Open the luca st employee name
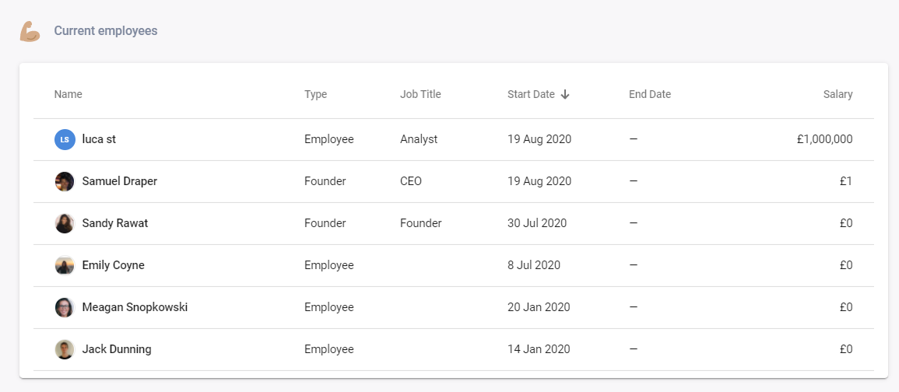 click(x=99, y=139)
